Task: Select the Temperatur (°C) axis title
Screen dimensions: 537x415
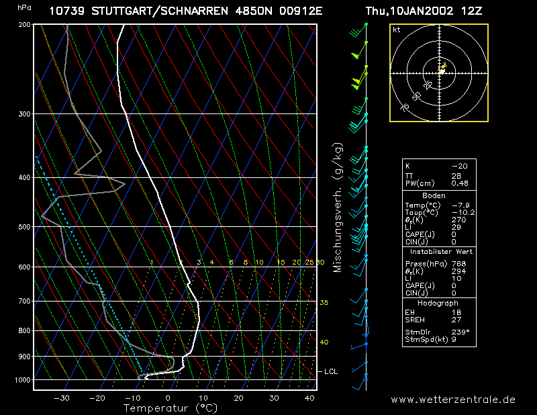Action: [x=170, y=408]
